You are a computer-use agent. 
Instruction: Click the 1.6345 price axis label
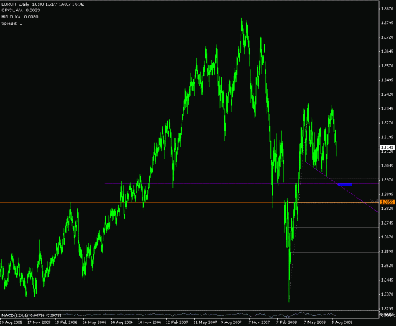tap(387, 108)
